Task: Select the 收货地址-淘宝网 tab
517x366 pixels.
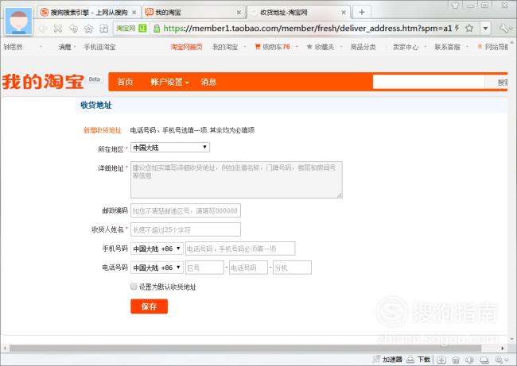Action: pyautogui.click(x=298, y=13)
